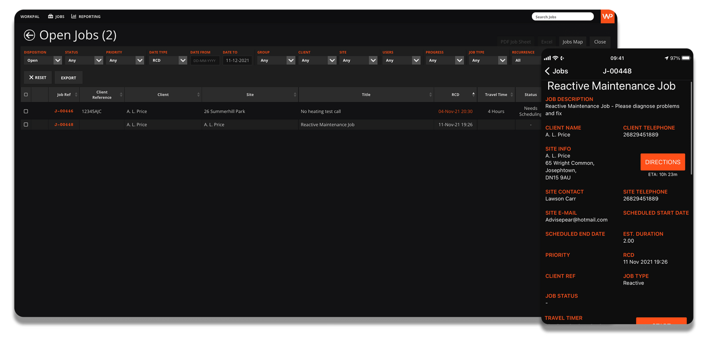Open the REPORTING menu item

tap(89, 16)
